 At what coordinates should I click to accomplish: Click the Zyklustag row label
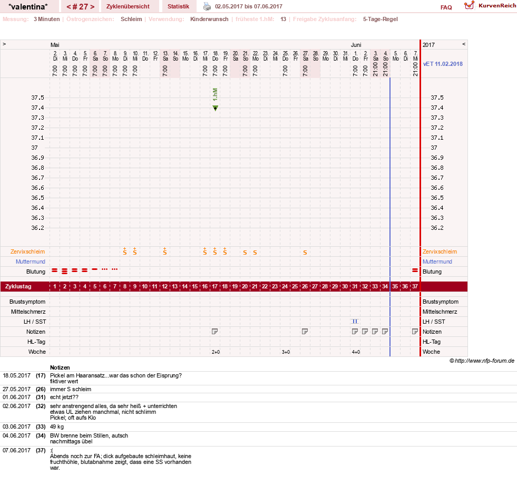click(18, 286)
